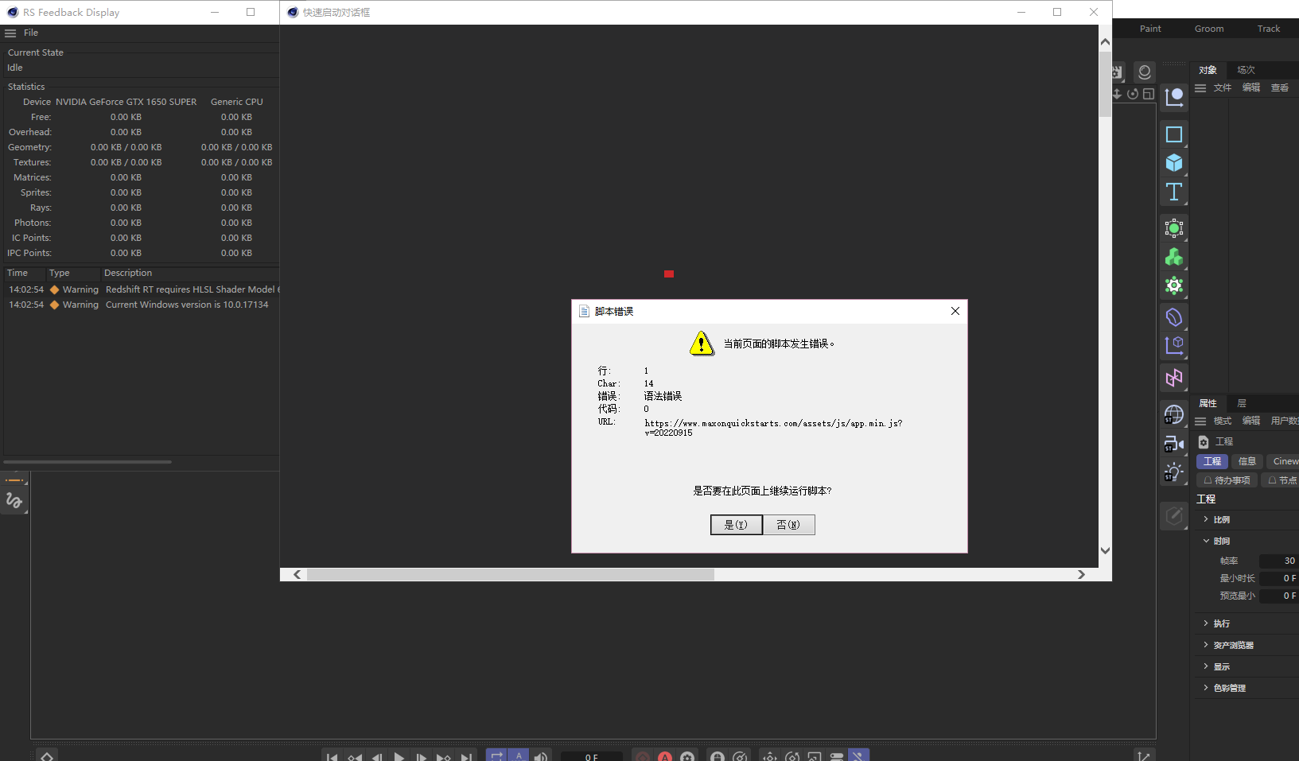Click 是(Y) in the script error dialog
The width and height of the screenshot is (1299, 761).
736,525
